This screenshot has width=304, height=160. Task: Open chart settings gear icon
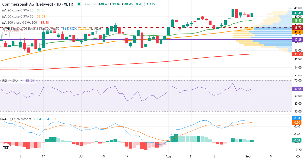point(298,156)
